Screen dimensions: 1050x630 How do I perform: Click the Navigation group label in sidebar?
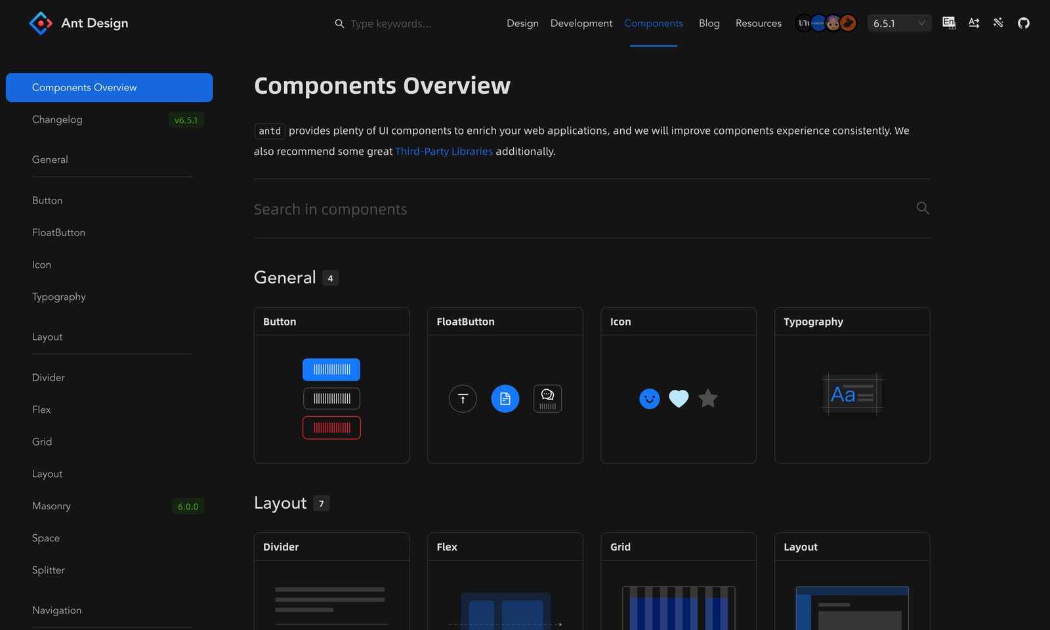click(x=57, y=610)
